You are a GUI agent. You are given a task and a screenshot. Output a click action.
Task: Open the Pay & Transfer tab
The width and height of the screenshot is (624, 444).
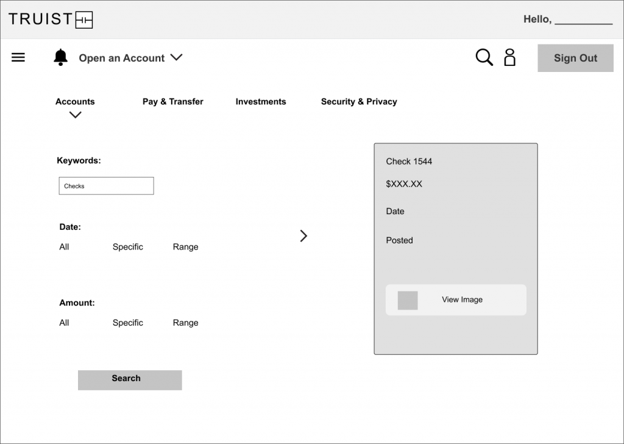click(172, 102)
